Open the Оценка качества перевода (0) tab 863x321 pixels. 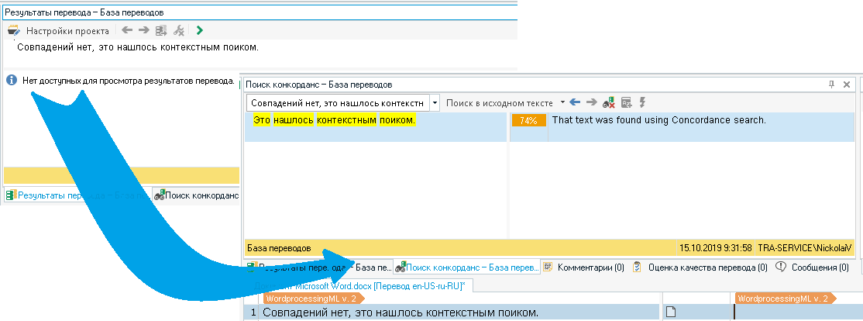click(700, 267)
